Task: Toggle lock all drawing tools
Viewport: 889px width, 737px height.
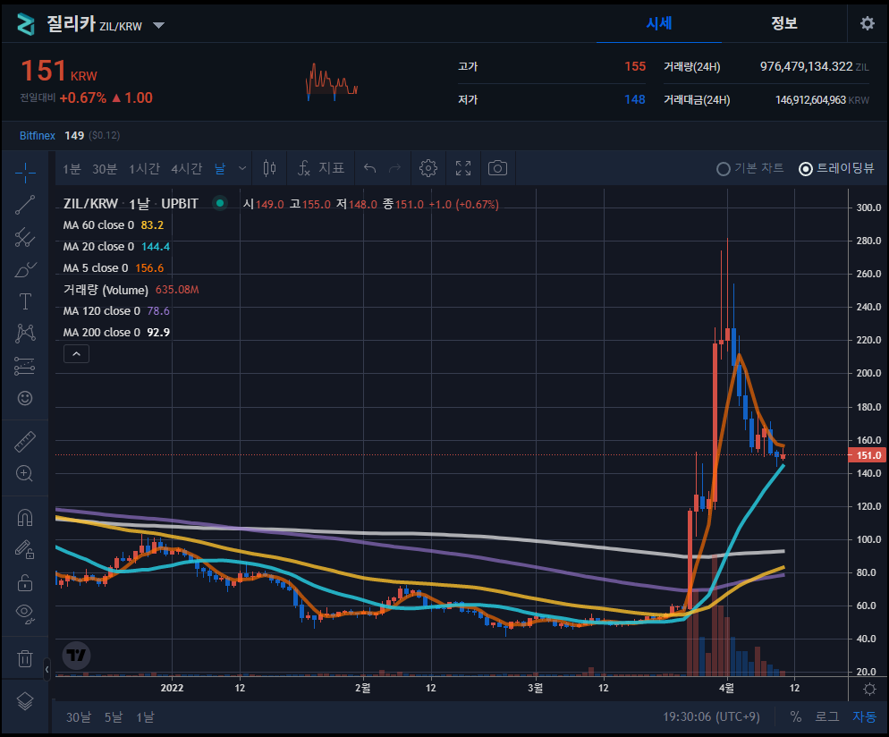Action: (25, 582)
